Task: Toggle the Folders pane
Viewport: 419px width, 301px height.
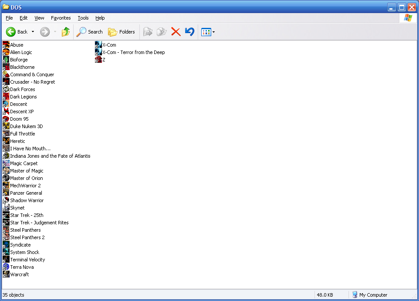Action: 122,32
